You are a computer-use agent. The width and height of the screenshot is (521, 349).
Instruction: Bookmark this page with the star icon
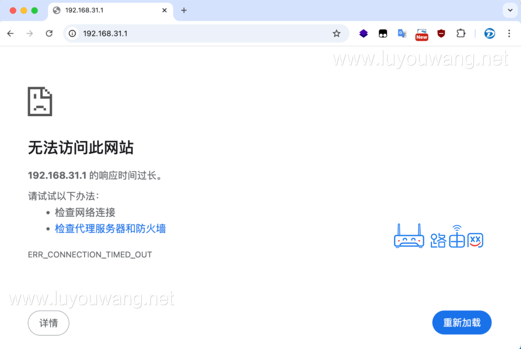336,33
